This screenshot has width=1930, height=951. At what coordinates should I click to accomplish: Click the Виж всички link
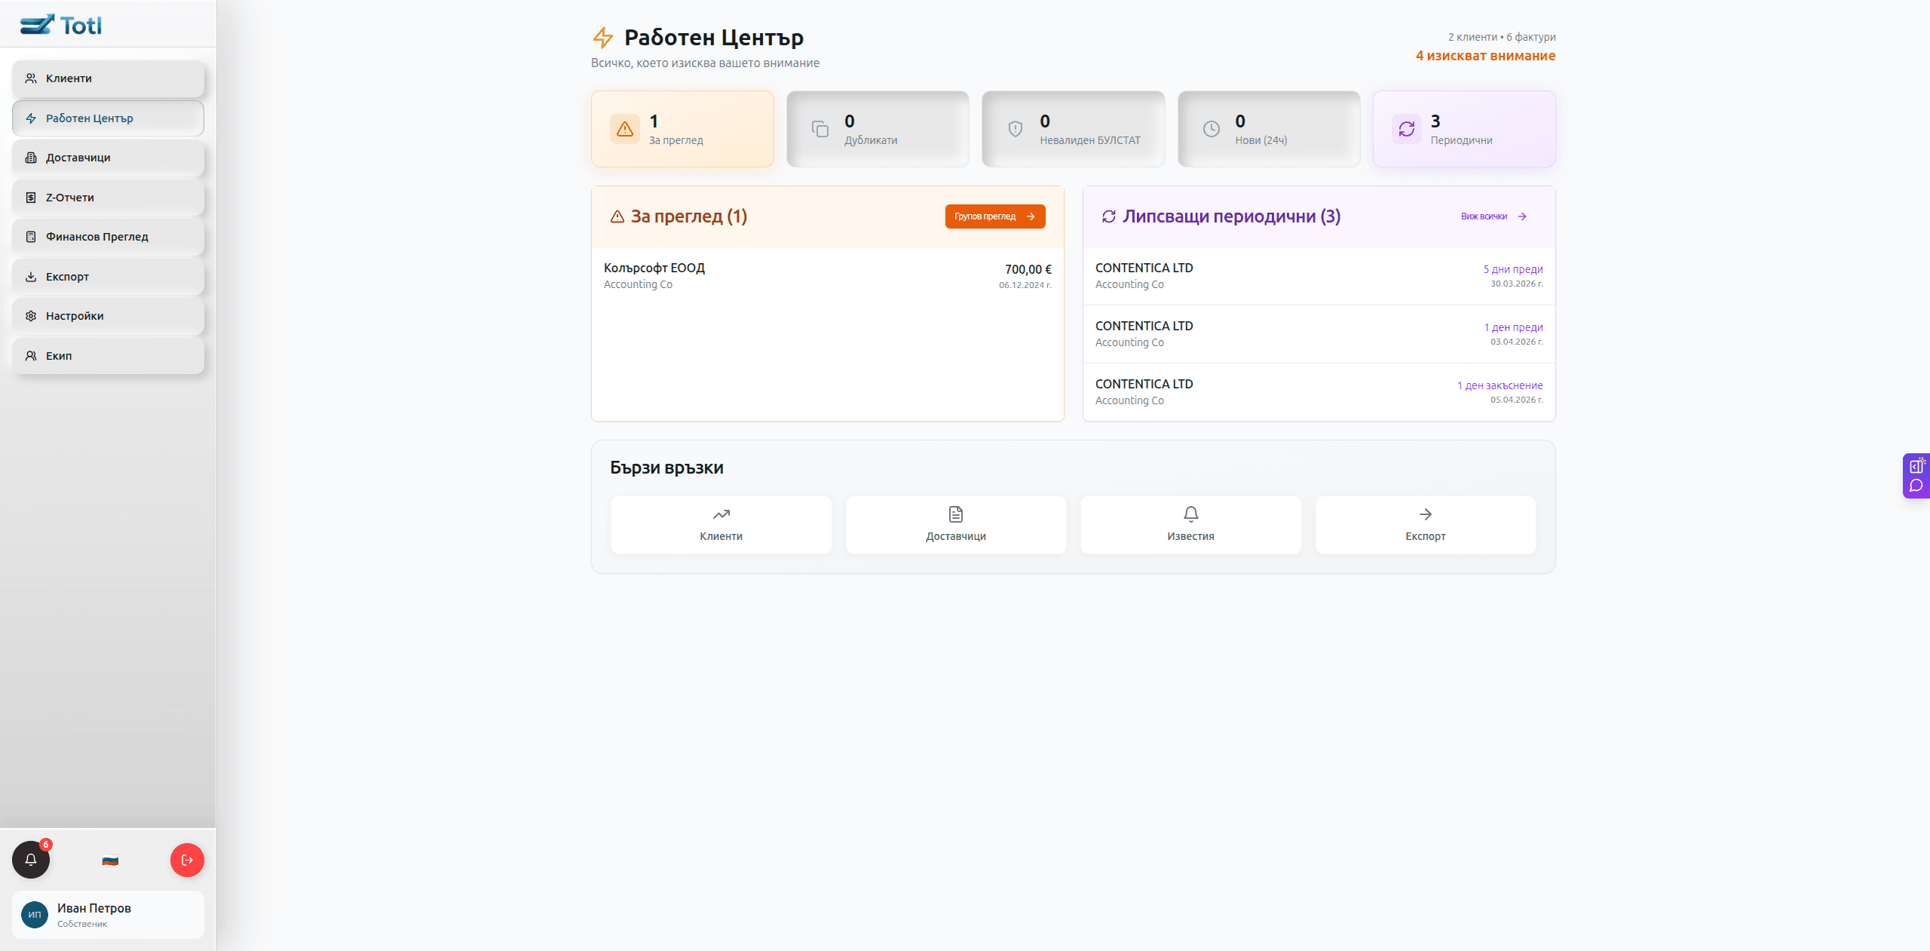pyautogui.click(x=1494, y=216)
